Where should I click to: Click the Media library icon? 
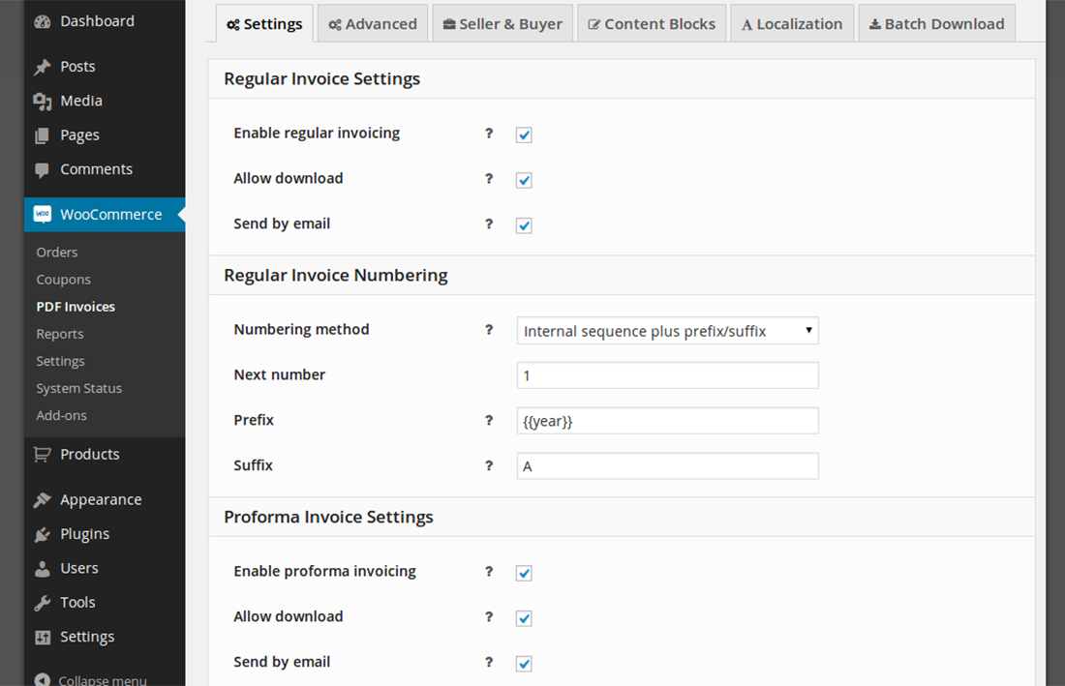(43, 102)
